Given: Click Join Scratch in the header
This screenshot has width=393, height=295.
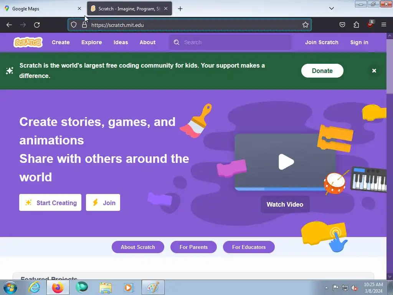Looking at the screenshot, I should (322, 42).
